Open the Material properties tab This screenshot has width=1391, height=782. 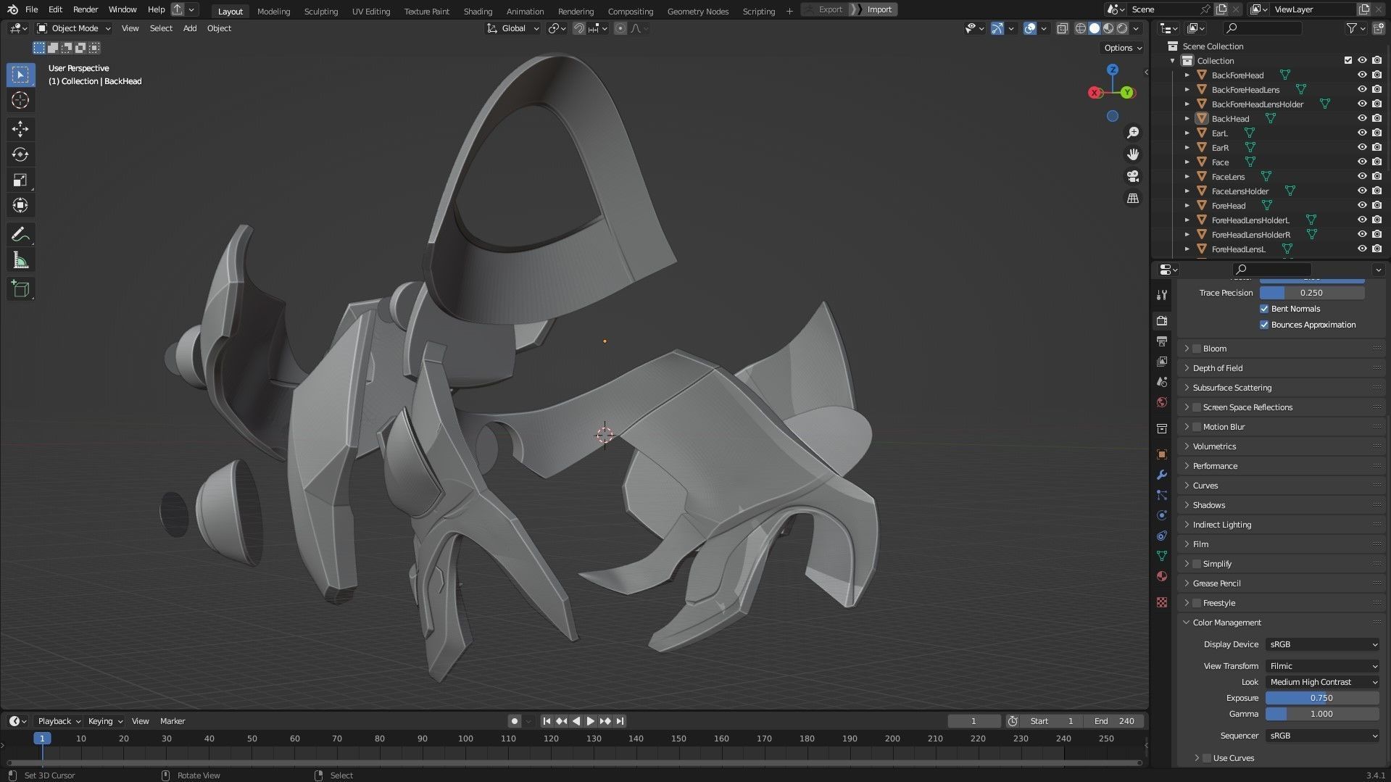pos(1162,576)
